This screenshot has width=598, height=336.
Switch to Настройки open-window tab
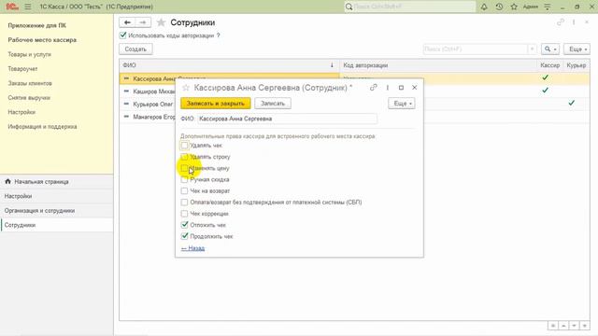click(56, 196)
